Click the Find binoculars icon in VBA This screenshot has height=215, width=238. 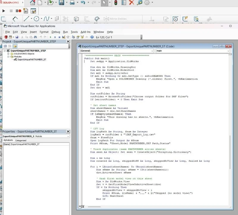tap(35, 37)
